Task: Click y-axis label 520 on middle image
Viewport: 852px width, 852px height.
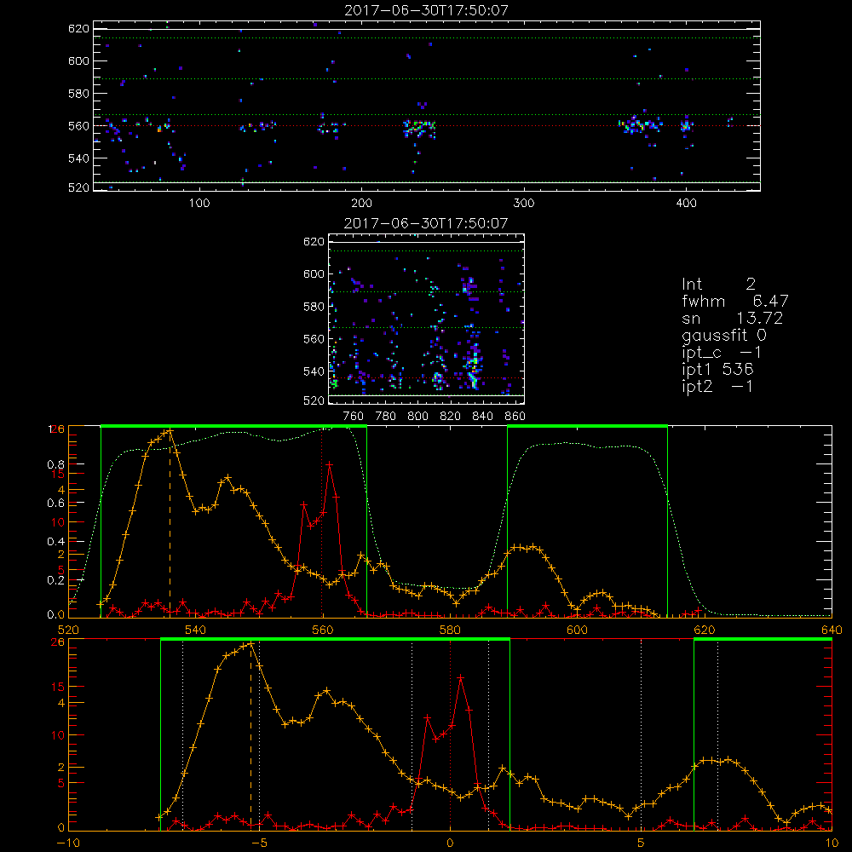Action: 314,401
